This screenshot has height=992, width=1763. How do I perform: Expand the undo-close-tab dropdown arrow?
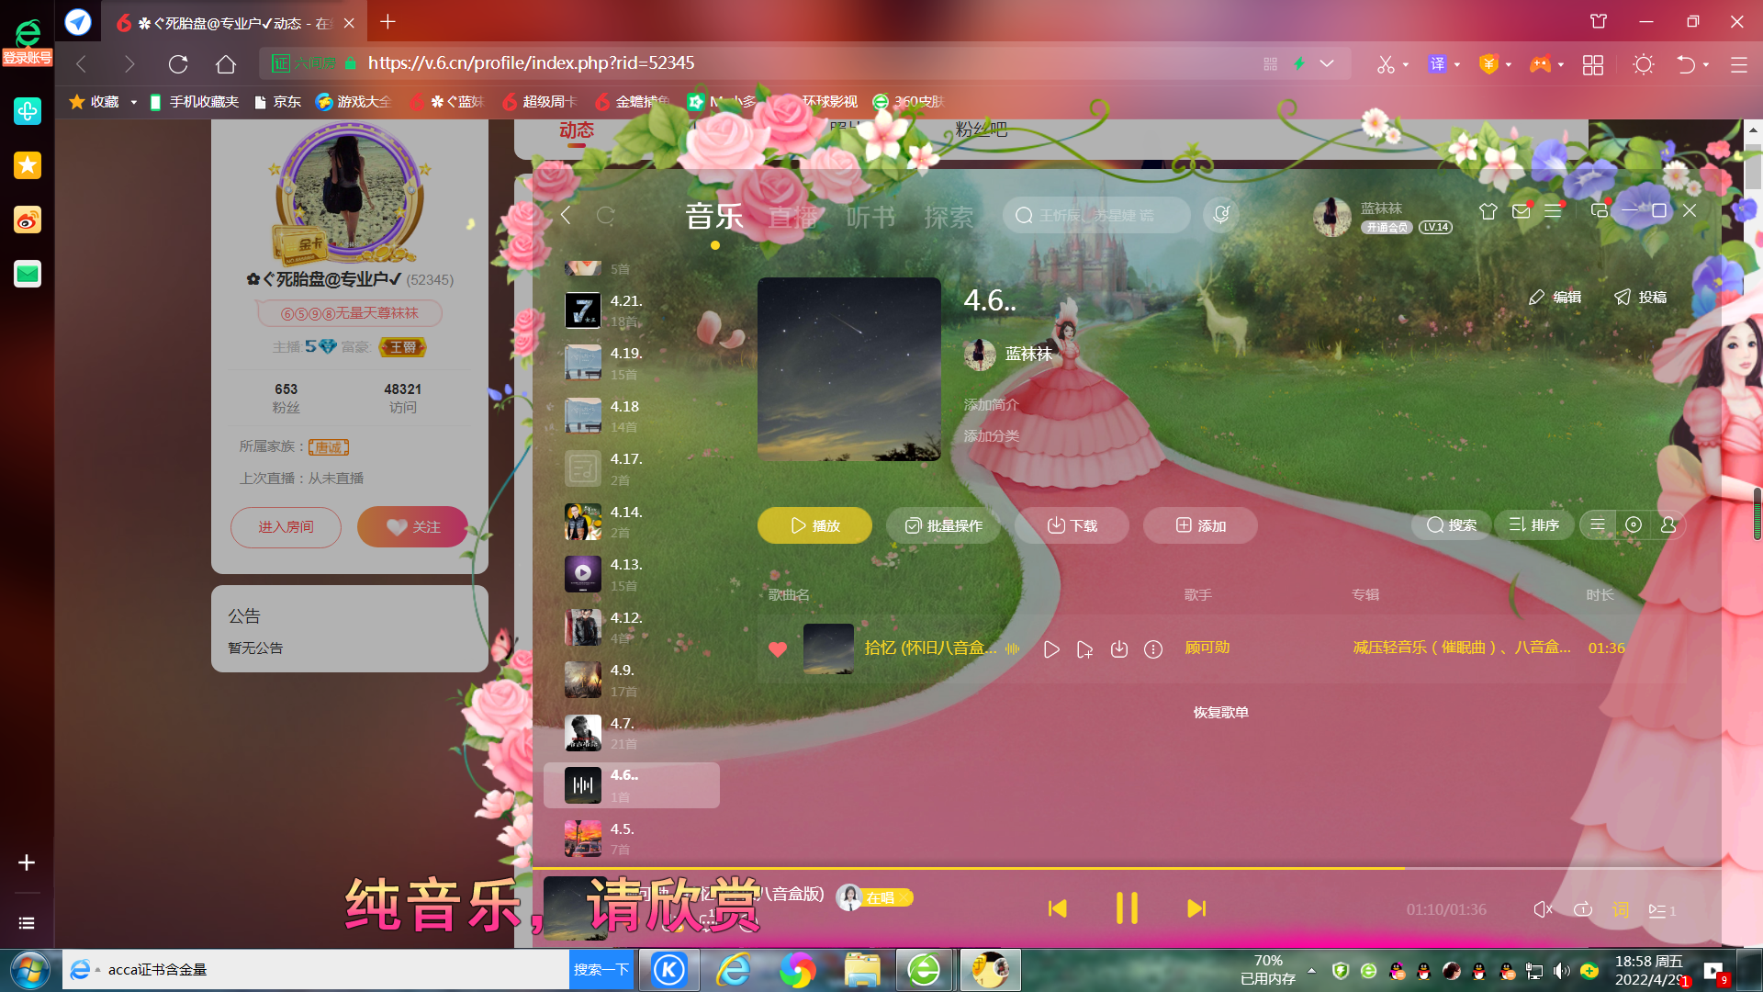click(1706, 64)
